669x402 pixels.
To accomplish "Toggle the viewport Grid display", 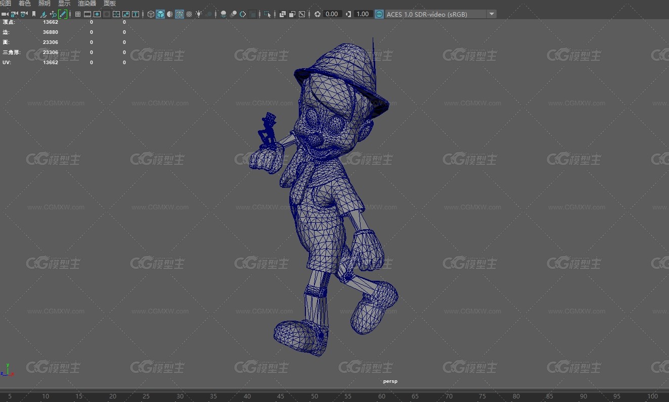I will [78, 14].
